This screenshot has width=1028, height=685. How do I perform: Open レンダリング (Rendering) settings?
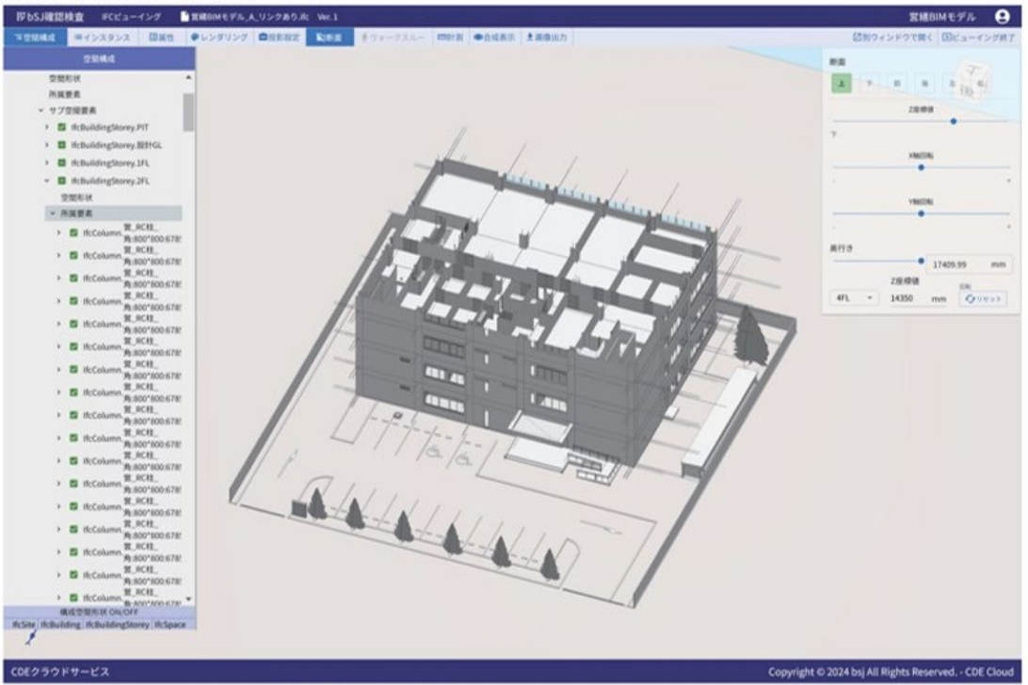(218, 38)
